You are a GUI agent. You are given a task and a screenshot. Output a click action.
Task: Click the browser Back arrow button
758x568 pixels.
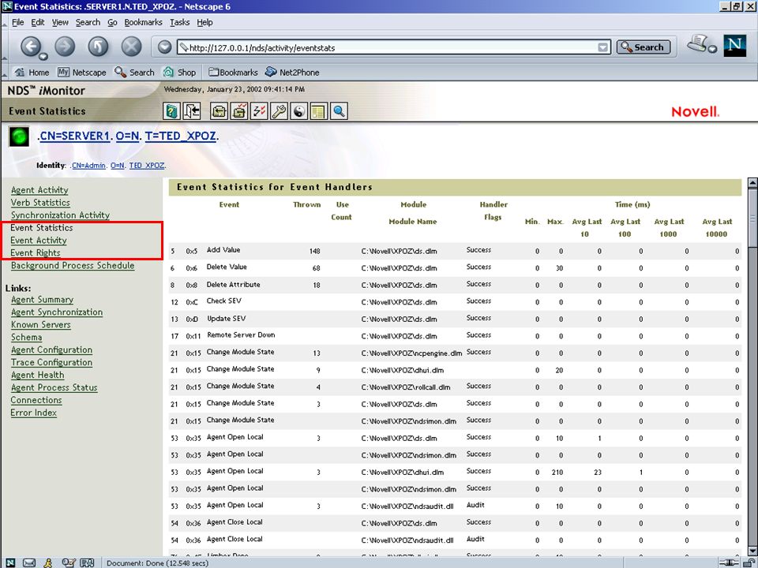click(31, 47)
